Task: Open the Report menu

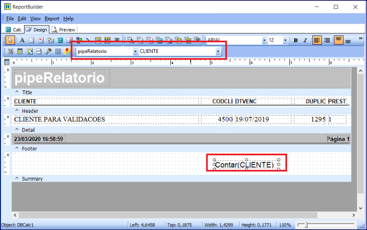Action: click(52, 19)
